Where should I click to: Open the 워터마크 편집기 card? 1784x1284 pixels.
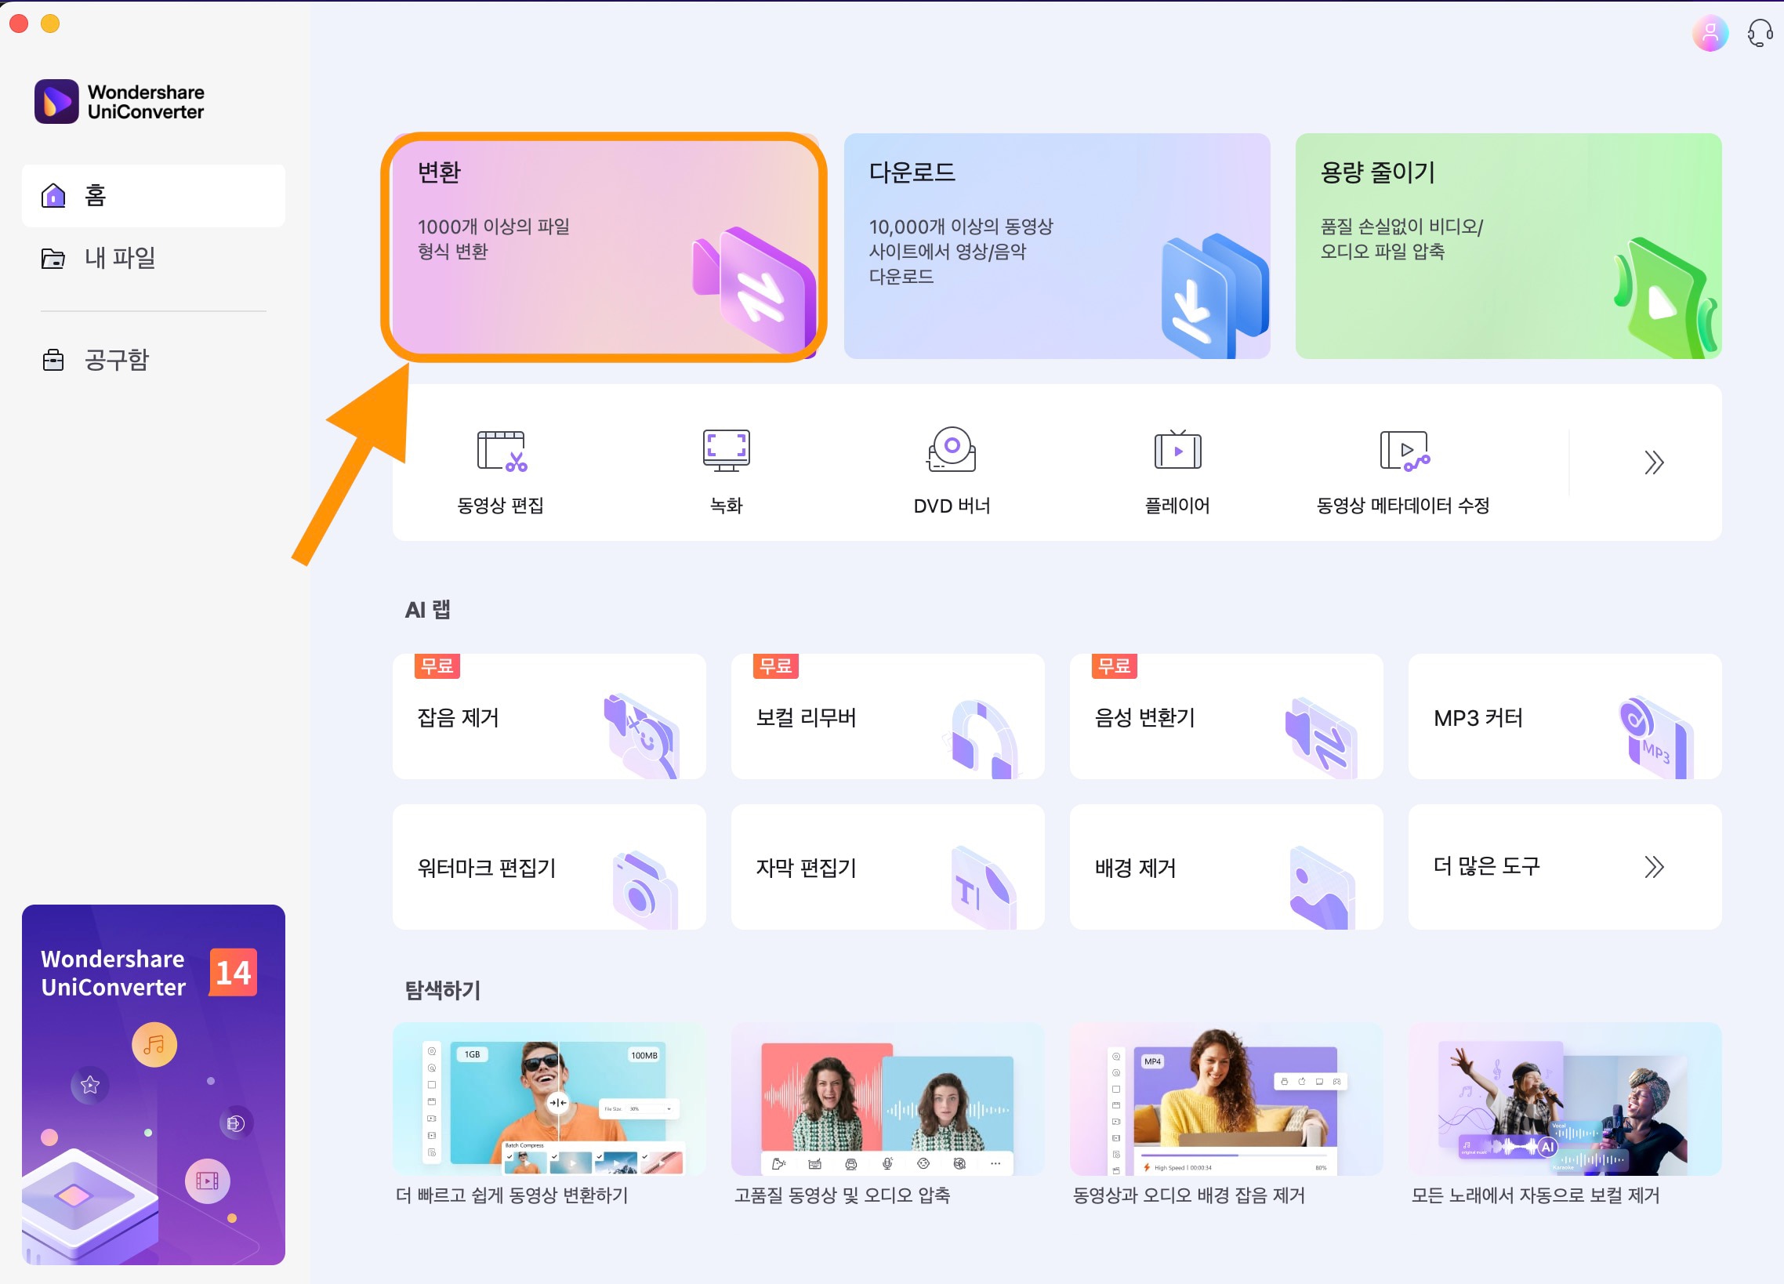549,867
